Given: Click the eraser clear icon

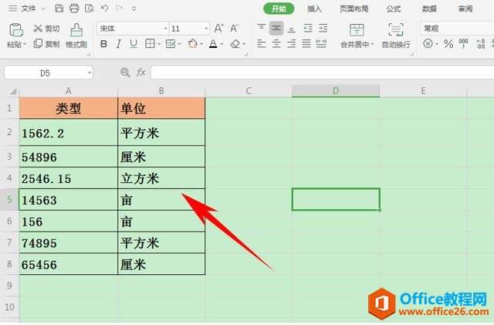Looking at the screenshot, I should tap(235, 44).
